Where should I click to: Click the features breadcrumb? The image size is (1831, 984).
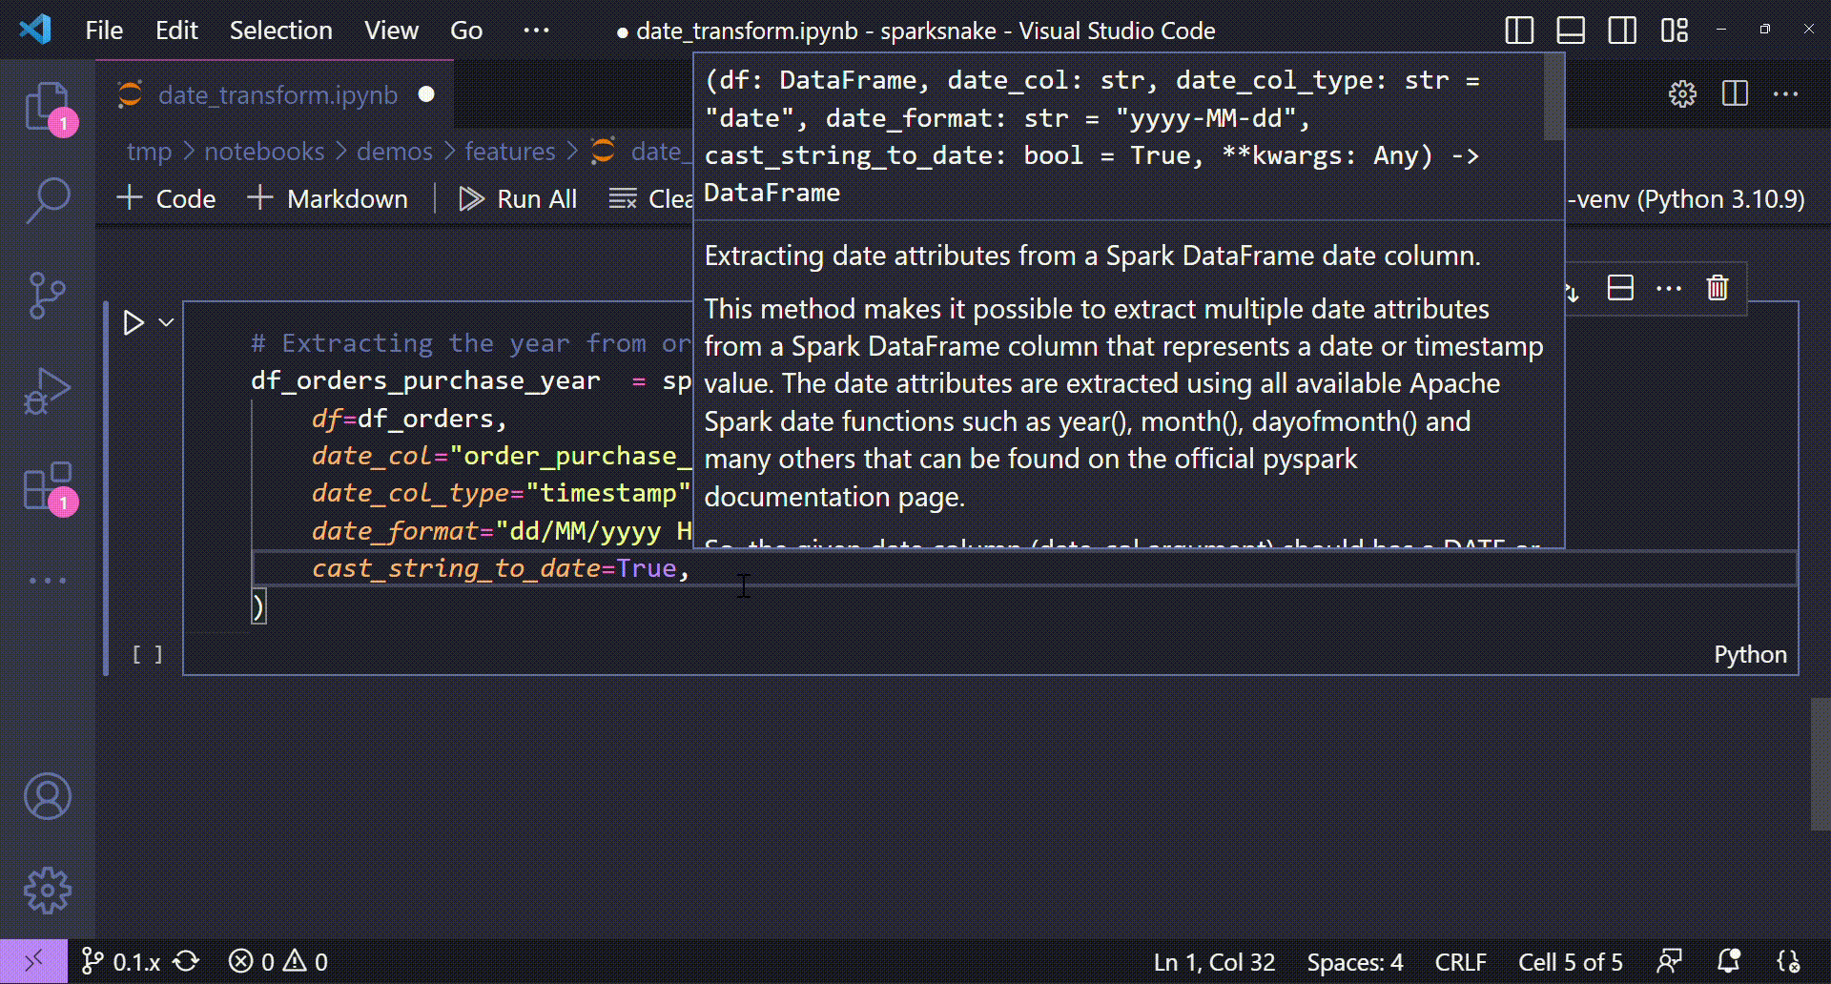point(510,152)
